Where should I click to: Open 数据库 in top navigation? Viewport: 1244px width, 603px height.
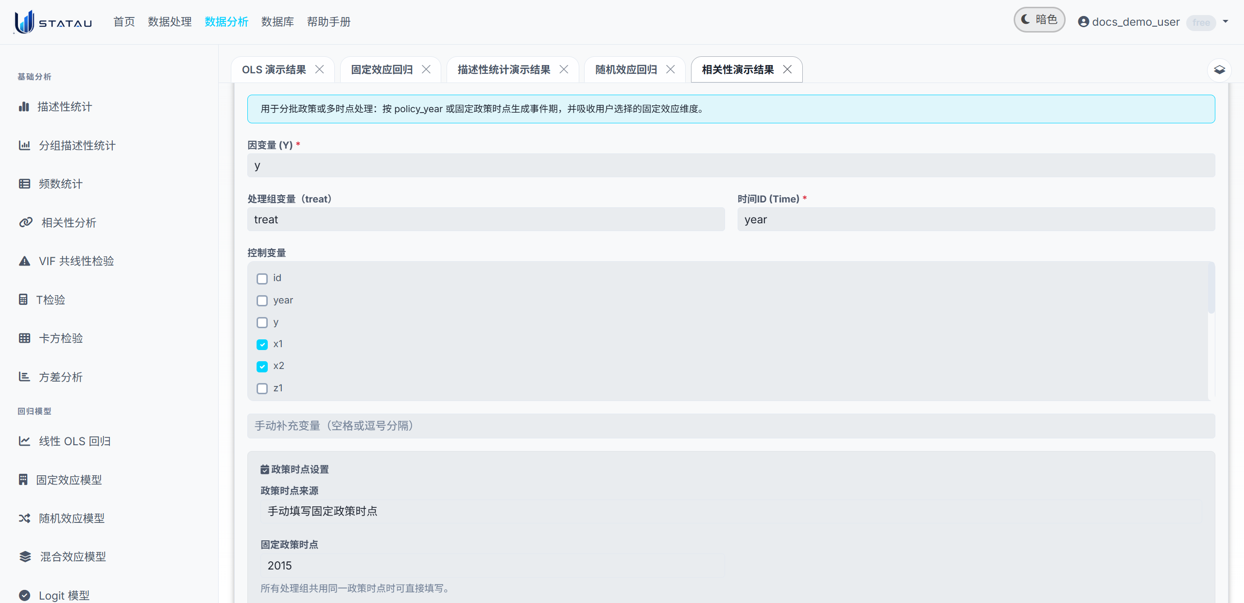point(277,22)
